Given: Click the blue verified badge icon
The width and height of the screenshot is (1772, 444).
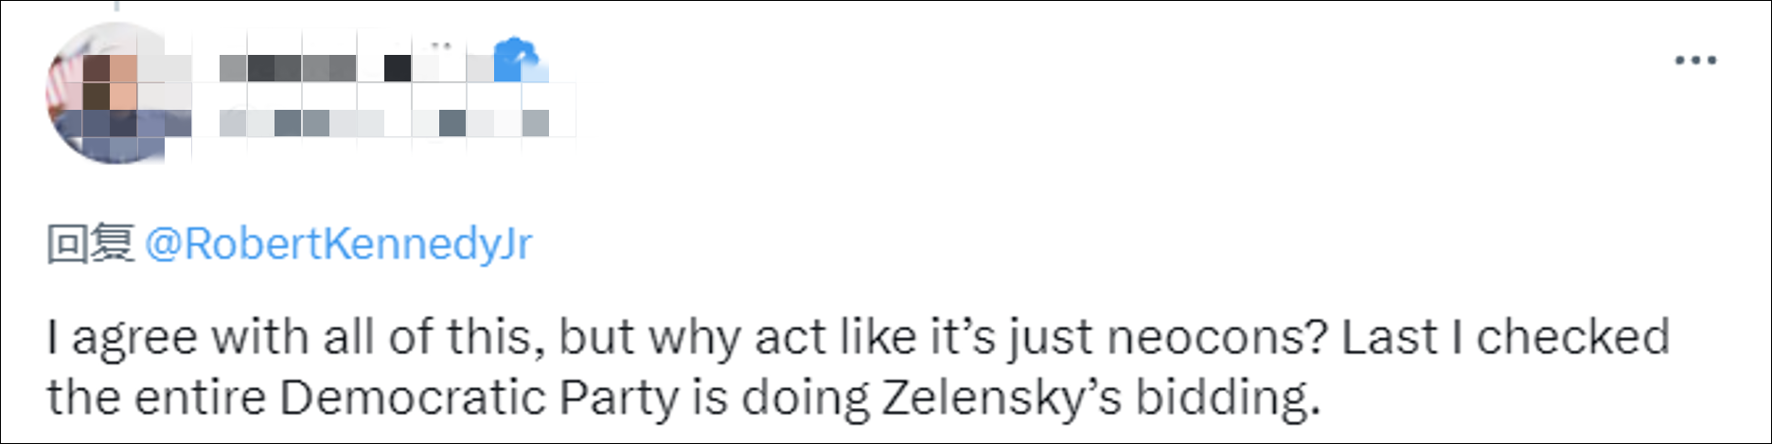Looking at the screenshot, I should point(516,60).
